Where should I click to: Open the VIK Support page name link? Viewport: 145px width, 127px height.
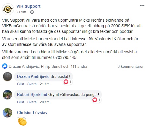point(28,6)
